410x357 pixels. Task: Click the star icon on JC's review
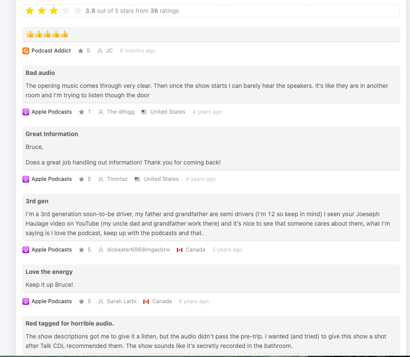pyautogui.click(x=80, y=51)
